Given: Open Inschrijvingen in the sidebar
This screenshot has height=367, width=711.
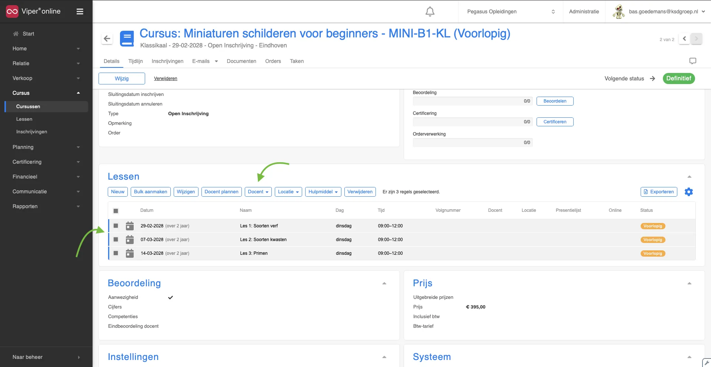Looking at the screenshot, I should click(x=31, y=132).
